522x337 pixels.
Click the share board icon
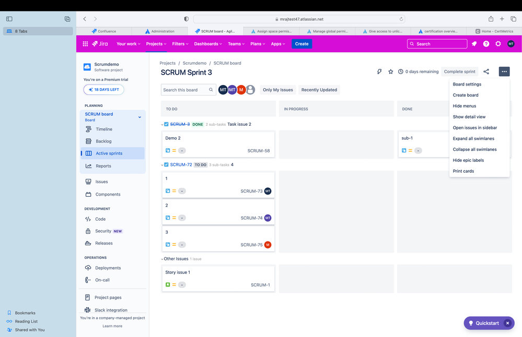486,71
